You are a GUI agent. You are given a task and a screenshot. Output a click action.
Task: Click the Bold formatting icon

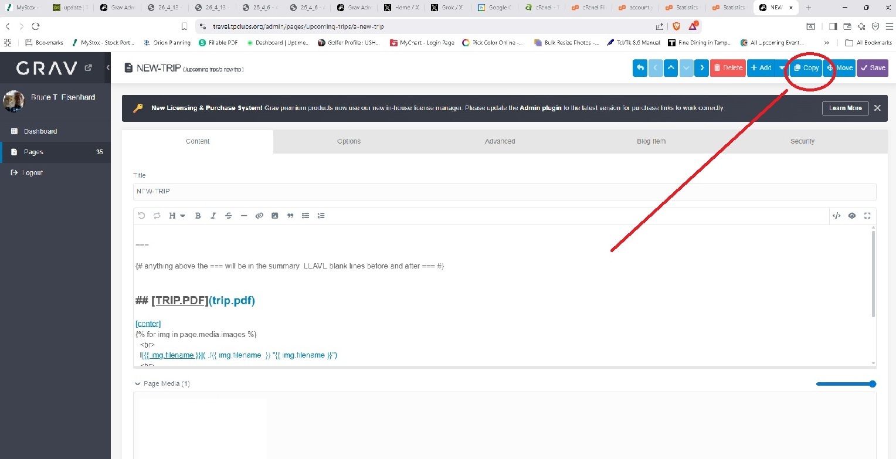click(198, 216)
